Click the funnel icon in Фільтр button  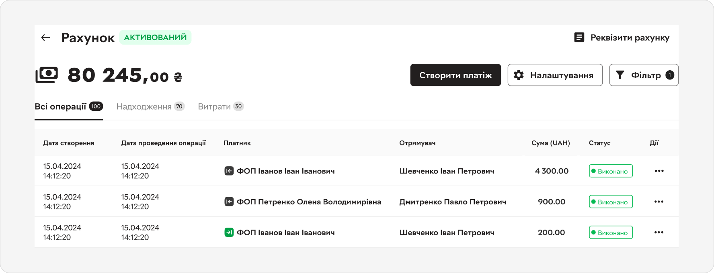pyautogui.click(x=620, y=75)
